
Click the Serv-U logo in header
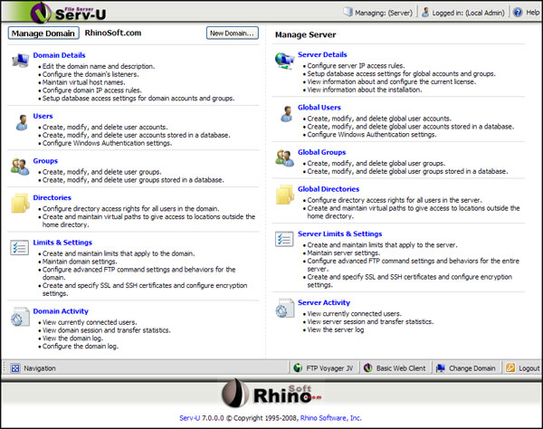[x=69, y=12]
